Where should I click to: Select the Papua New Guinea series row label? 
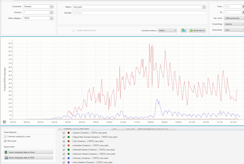pos(95,137)
